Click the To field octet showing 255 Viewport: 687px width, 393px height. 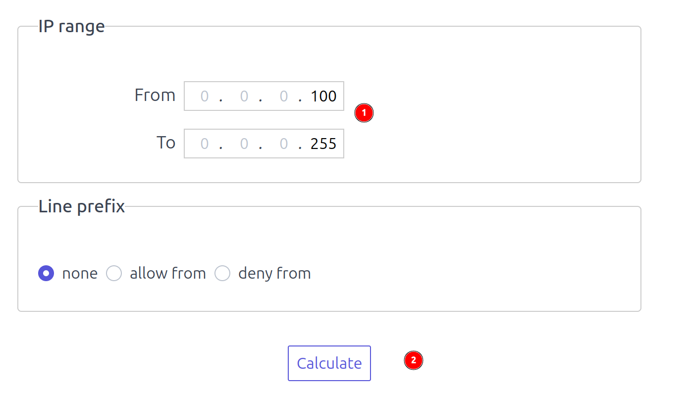tap(323, 144)
